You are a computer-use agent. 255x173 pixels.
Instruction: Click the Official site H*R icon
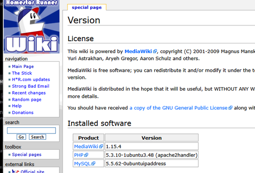[x=16, y=171]
